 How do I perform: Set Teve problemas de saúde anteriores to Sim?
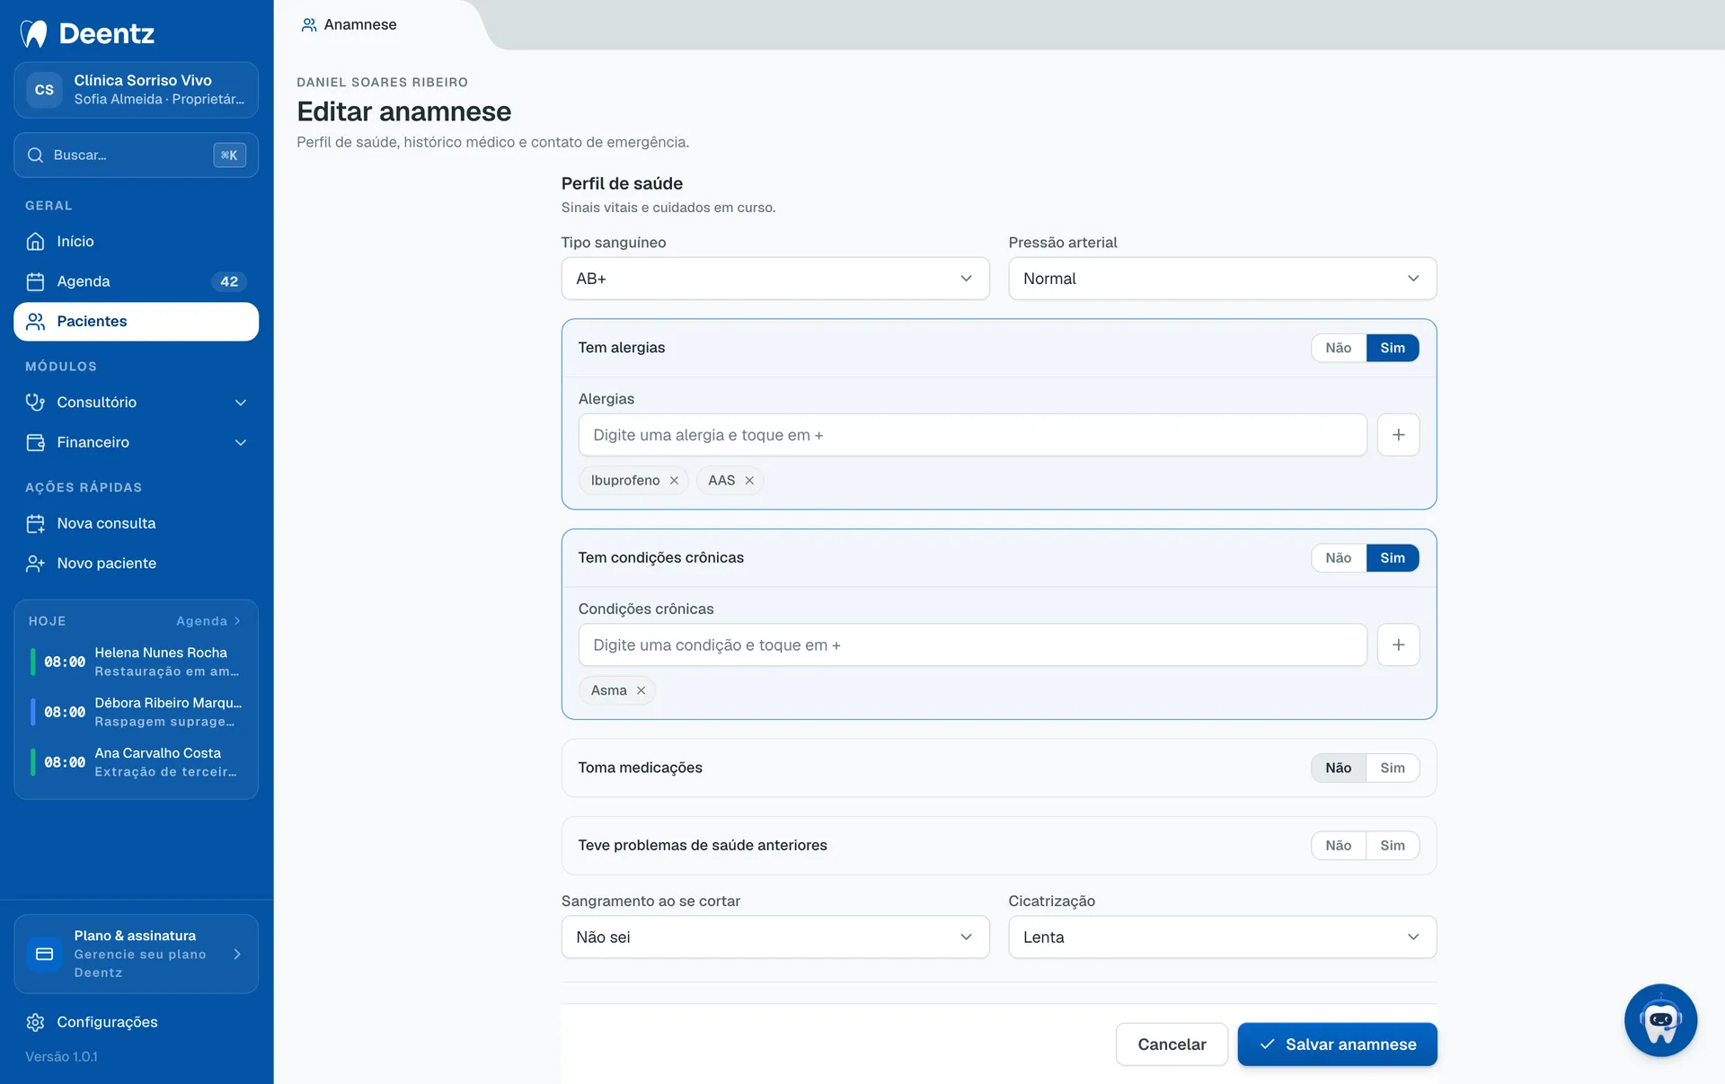(1393, 846)
